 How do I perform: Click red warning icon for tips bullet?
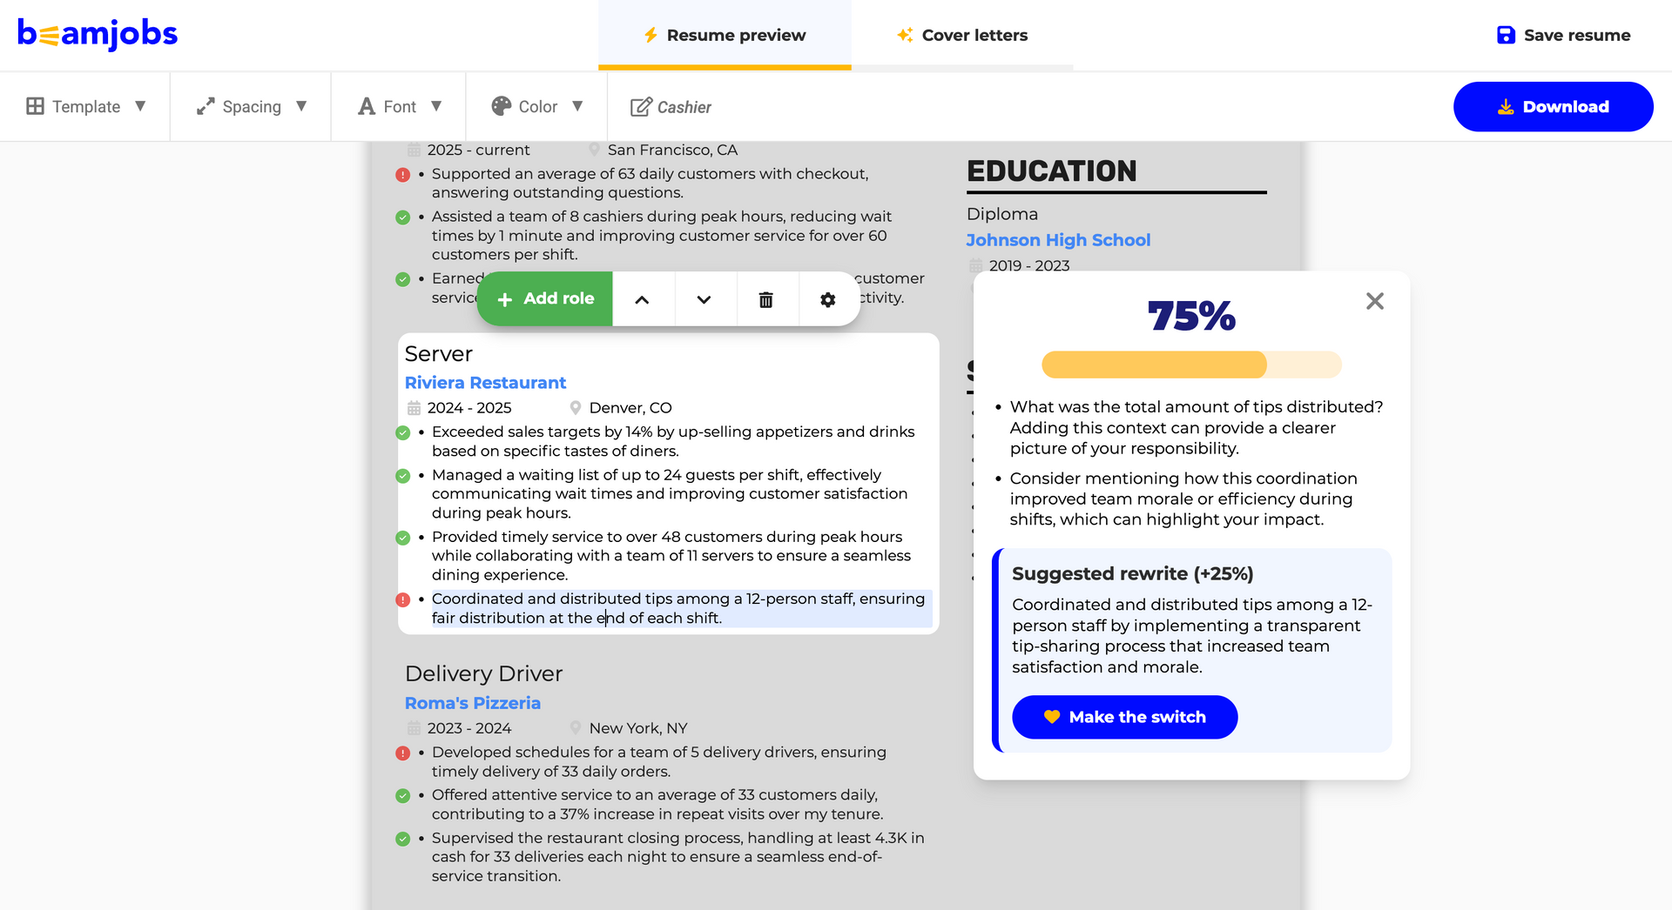tap(402, 599)
